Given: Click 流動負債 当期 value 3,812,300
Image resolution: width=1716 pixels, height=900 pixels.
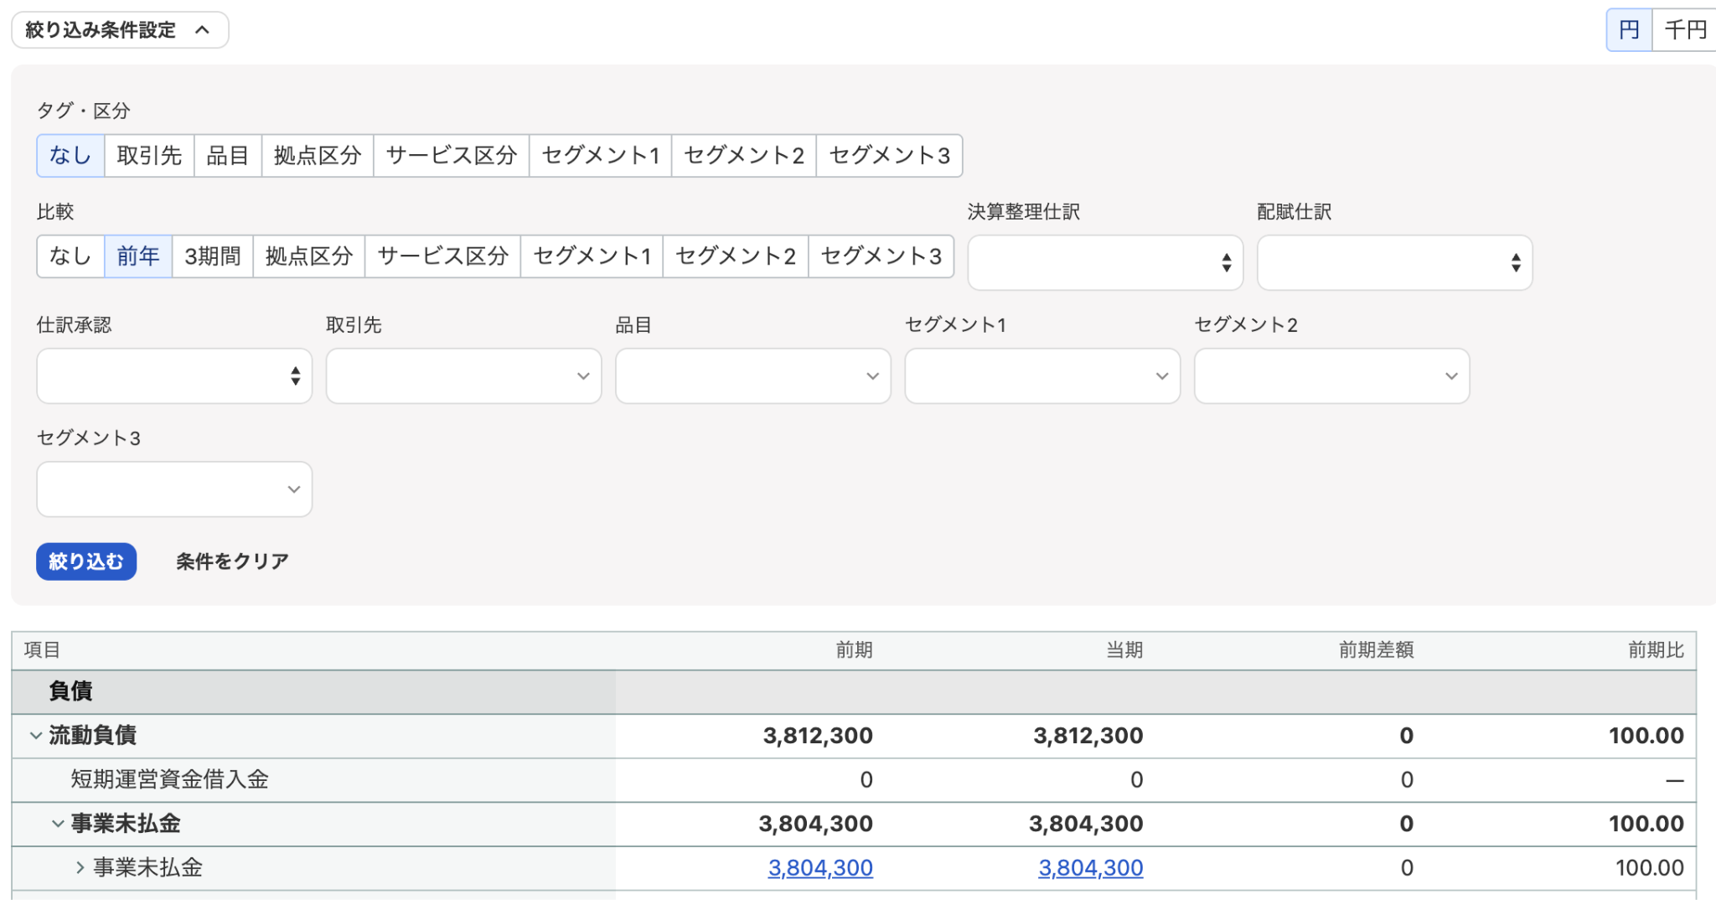Looking at the screenshot, I should (x=1088, y=736).
